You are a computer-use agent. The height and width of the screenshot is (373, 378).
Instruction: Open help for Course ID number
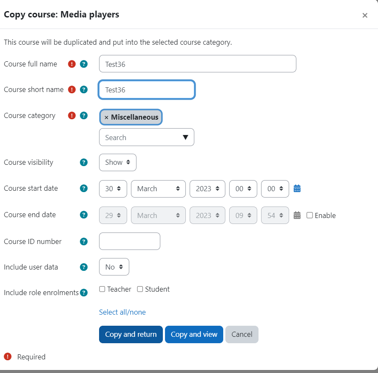tap(84, 241)
